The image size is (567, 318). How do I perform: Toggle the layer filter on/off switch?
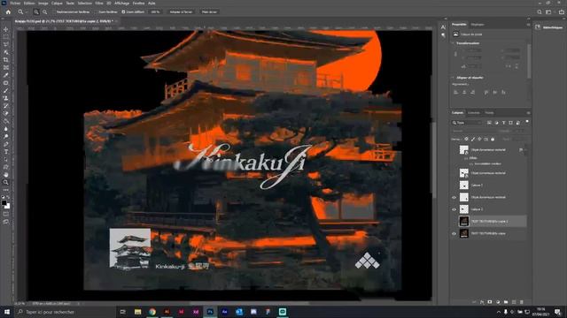(x=527, y=122)
